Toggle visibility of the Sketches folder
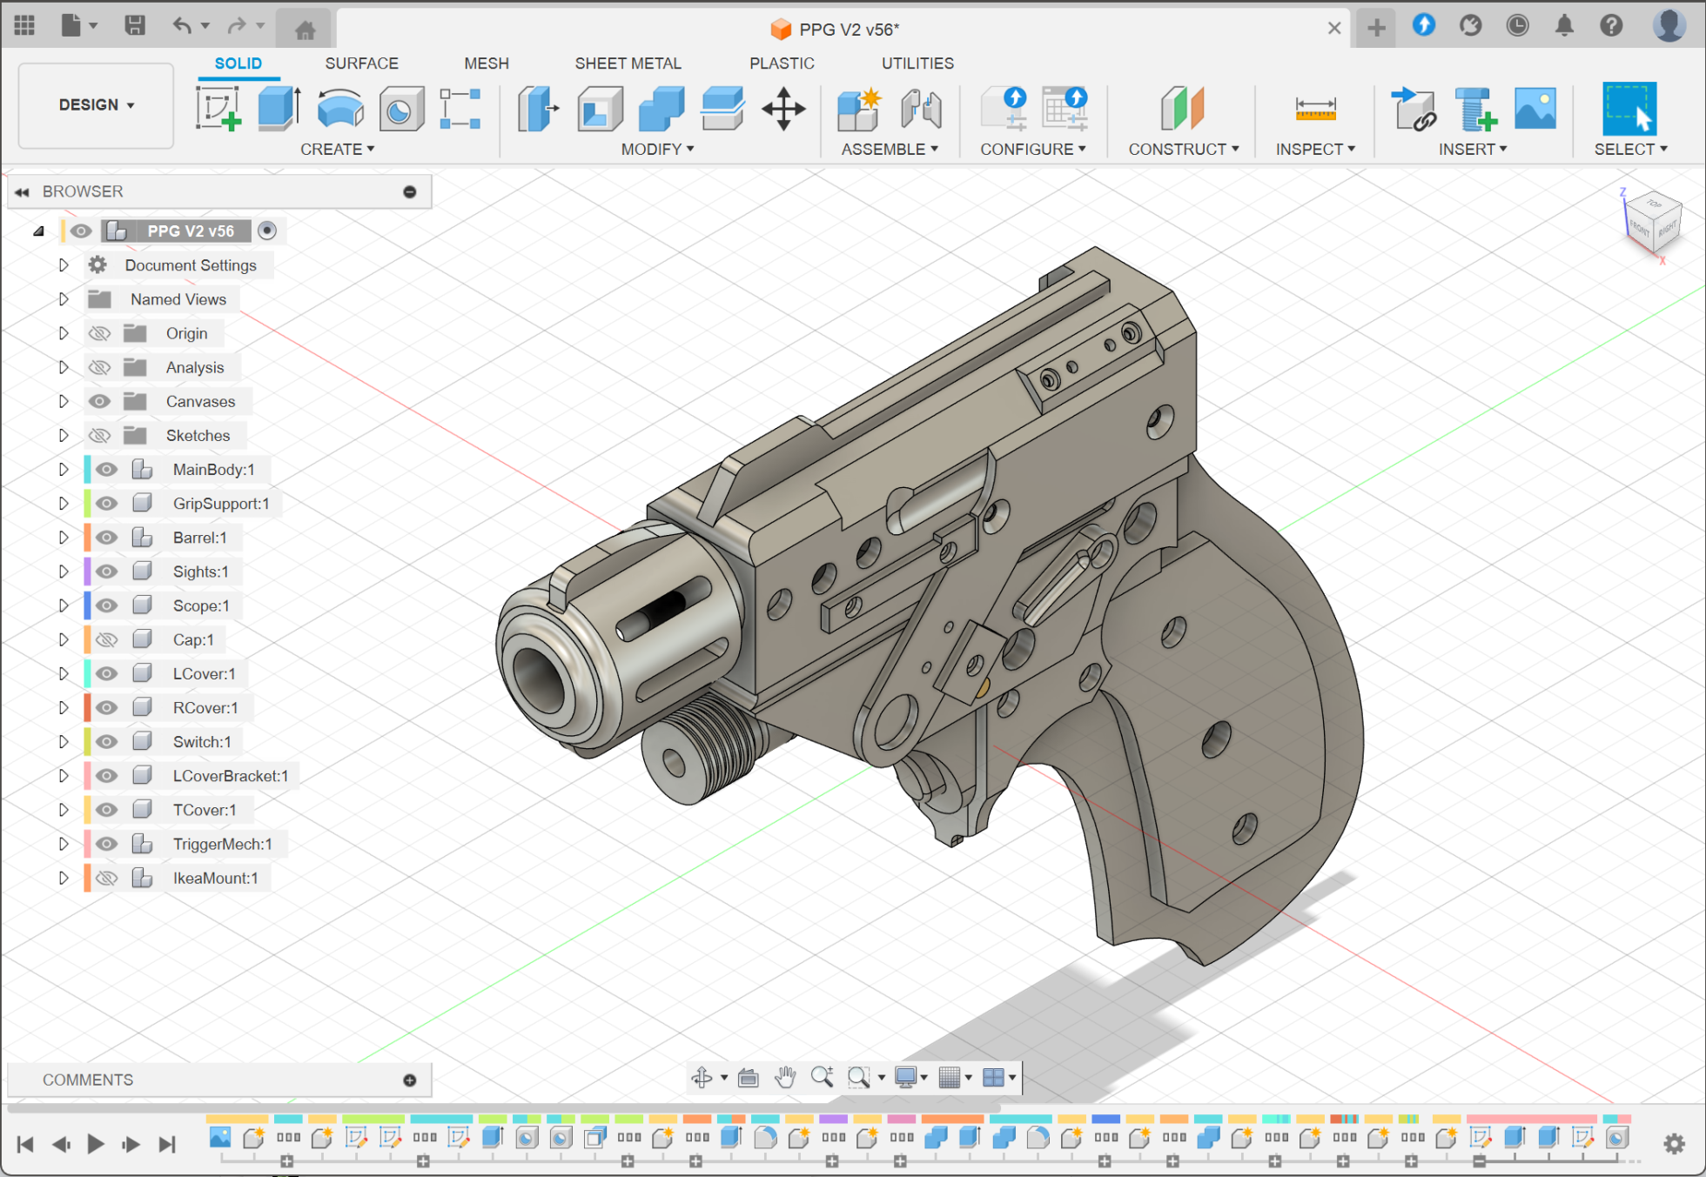 click(100, 435)
